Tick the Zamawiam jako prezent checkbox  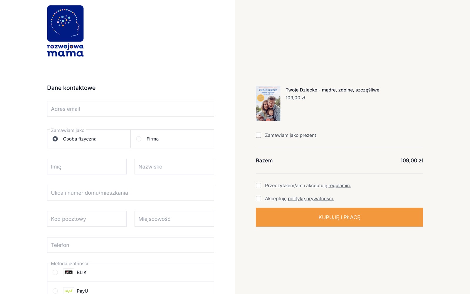pos(258,135)
